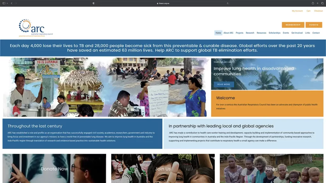Click the ARC logo
Image resolution: width=326 pixels, height=183 pixels.
(36, 28)
